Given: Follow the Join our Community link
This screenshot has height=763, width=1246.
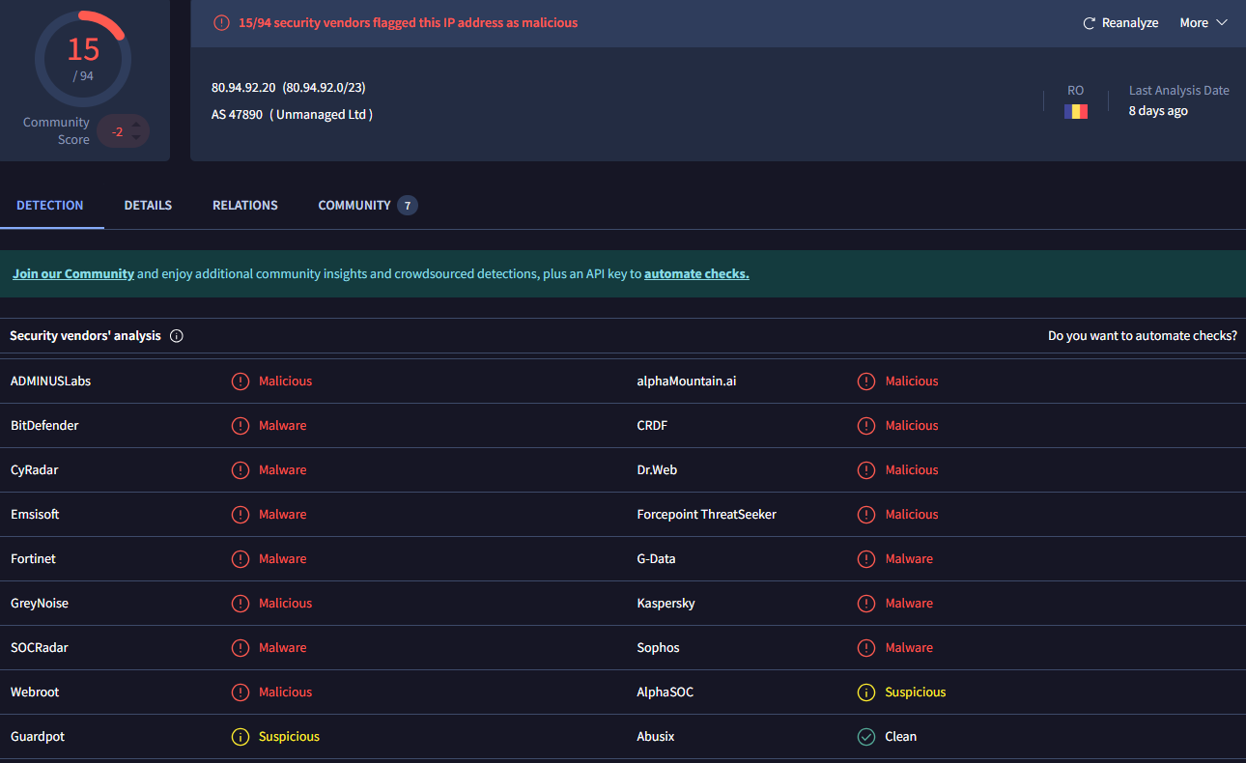Looking at the screenshot, I should point(73,274).
